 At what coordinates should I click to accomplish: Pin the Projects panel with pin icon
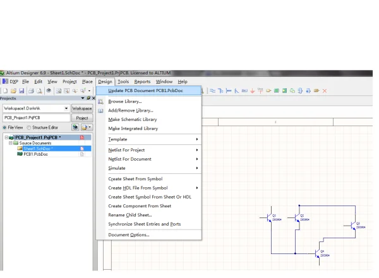(x=88, y=98)
